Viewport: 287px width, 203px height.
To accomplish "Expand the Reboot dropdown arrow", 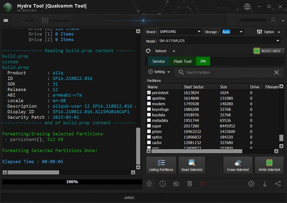I will pyautogui.click(x=174, y=51).
